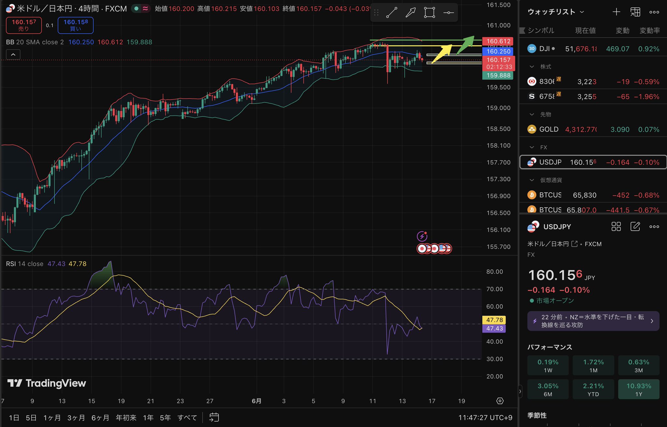667x427 pixels.
Task: Collapse the right sidebar panel
Action: 520,391
